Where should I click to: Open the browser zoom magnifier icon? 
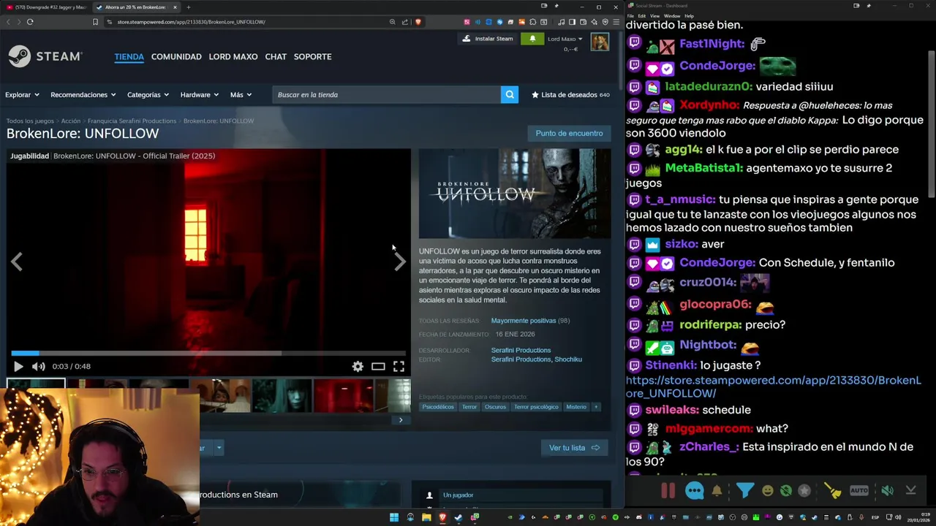[x=393, y=22]
